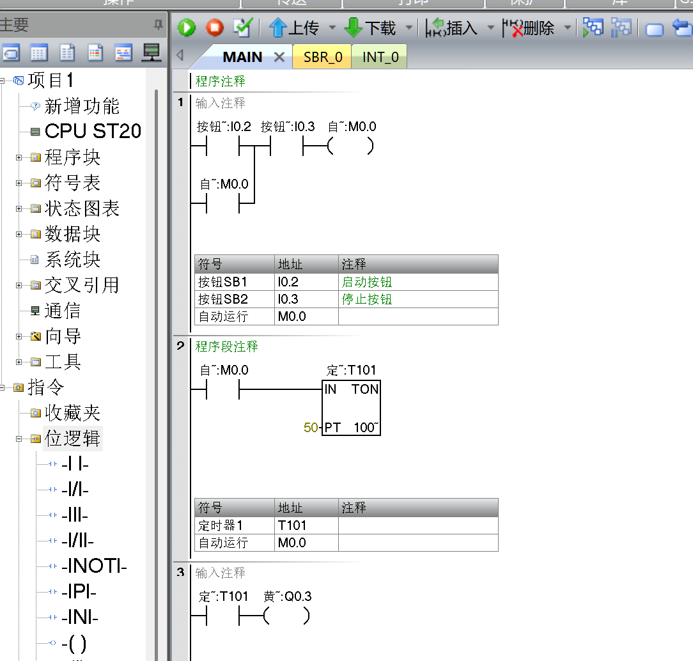This screenshot has height=661, width=693.
Task: Select 系统块 in project tree
Action: pyautogui.click(x=72, y=260)
